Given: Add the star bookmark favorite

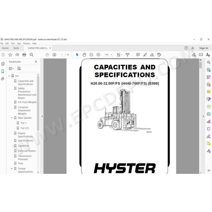Looking at the screenshot, I should pos(10,55).
